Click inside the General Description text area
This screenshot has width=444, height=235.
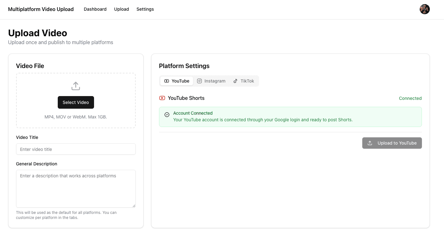(x=76, y=188)
